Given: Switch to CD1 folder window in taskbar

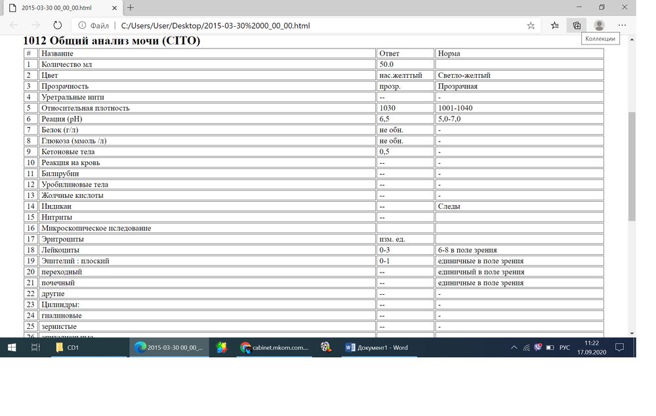Looking at the screenshot, I should coord(68,347).
